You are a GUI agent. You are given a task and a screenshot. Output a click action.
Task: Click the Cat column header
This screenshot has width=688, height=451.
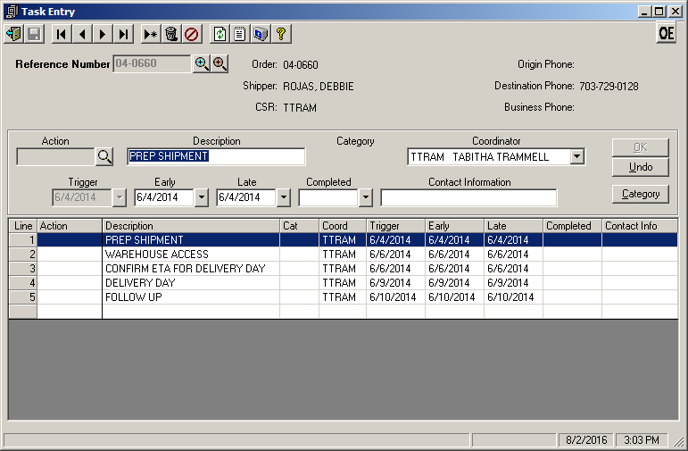[x=299, y=226]
